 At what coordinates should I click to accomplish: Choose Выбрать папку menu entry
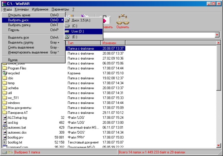click(x=33, y=25)
